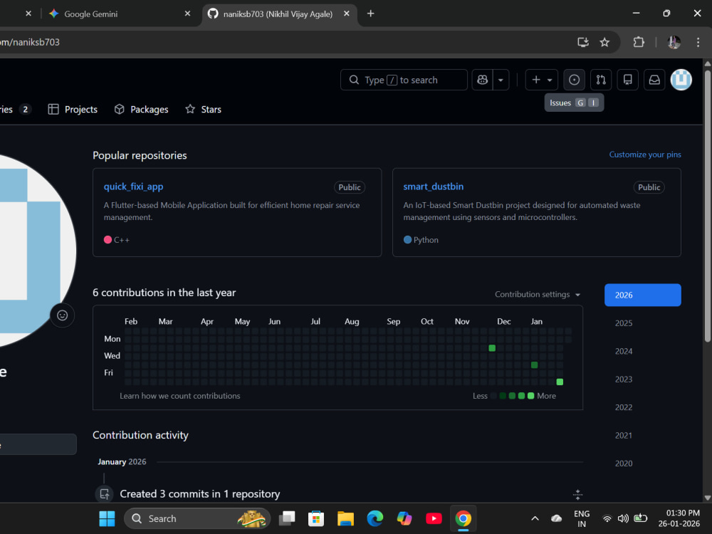Click the Python language label

click(x=426, y=240)
